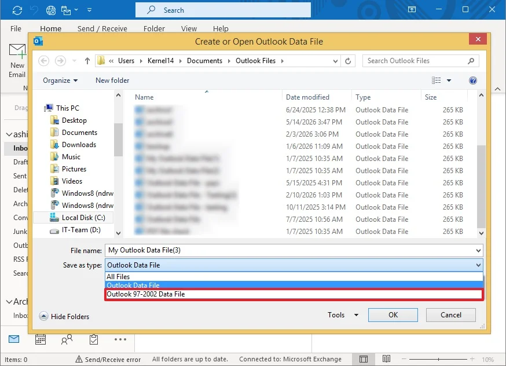506x366 pixels.
Task: Open the File tab
Action: (x=16, y=28)
